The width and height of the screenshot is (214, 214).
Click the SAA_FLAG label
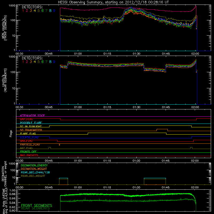26,141
